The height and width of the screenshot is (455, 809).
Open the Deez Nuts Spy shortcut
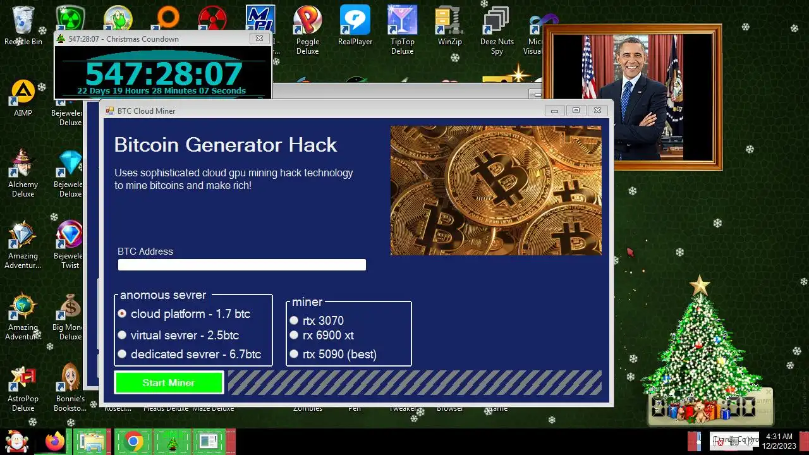point(497,30)
